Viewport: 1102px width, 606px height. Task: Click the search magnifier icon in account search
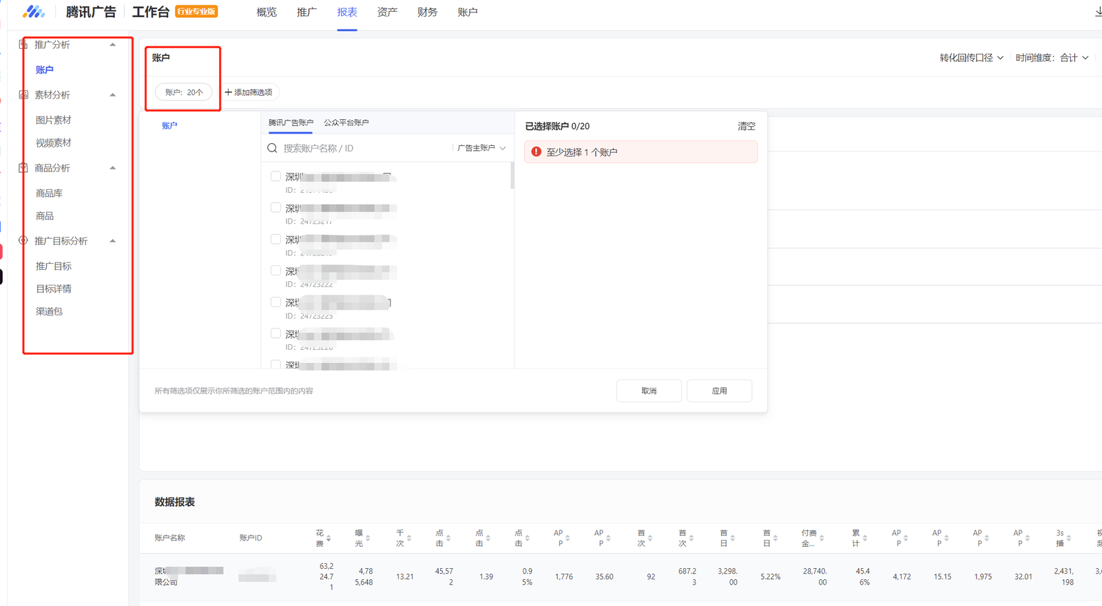273,148
